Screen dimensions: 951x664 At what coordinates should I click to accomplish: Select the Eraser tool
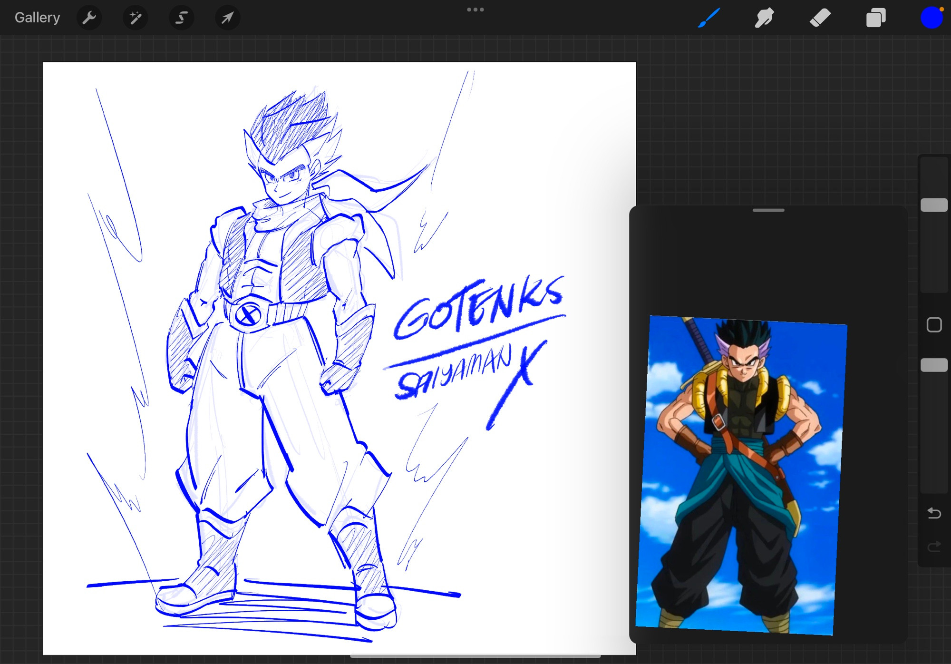820,18
